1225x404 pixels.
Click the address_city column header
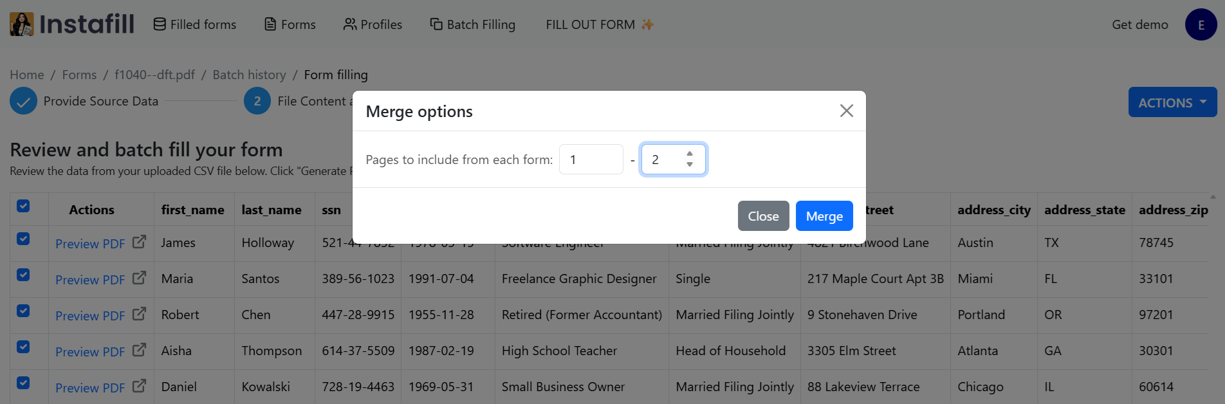pyautogui.click(x=994, y=210)
